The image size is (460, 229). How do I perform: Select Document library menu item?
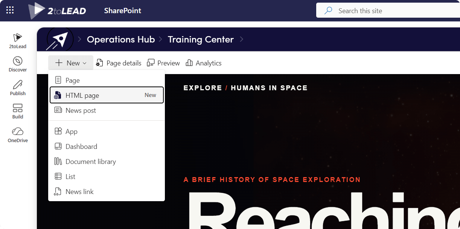[107, 161]
